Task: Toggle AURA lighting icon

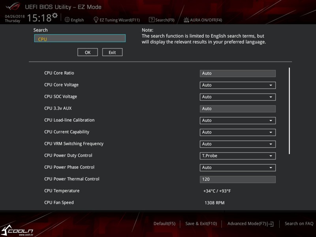Action: tap(186, 20)
